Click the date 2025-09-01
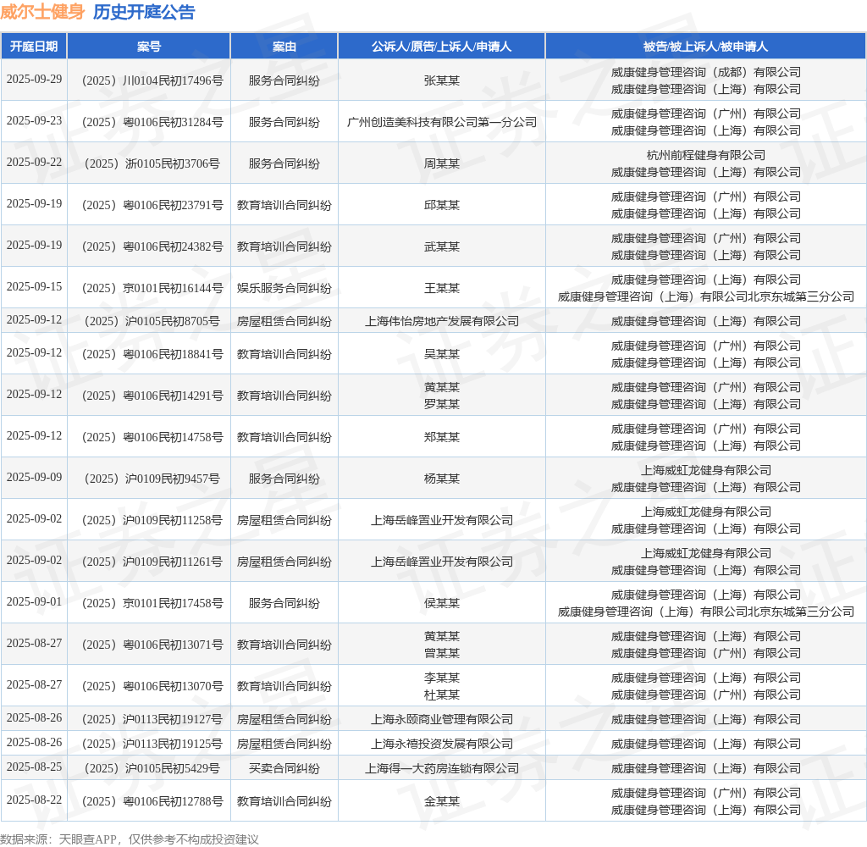The height and width of the screenshot is (847, 867). coord(34,601)
